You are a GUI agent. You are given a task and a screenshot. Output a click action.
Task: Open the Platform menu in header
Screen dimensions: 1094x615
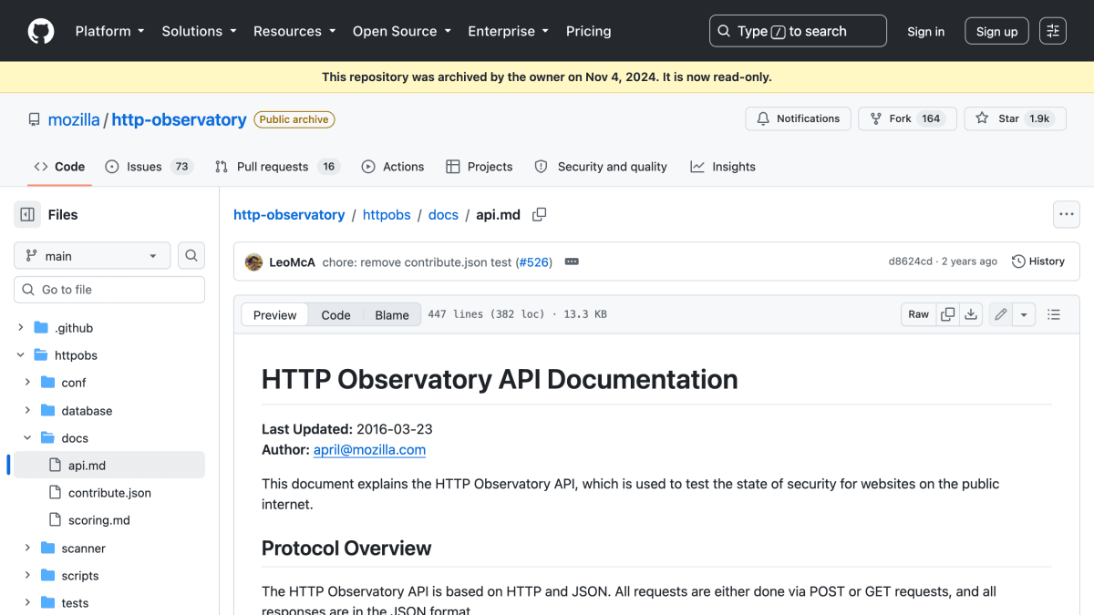pyautogui.click(x=109, y=31)
